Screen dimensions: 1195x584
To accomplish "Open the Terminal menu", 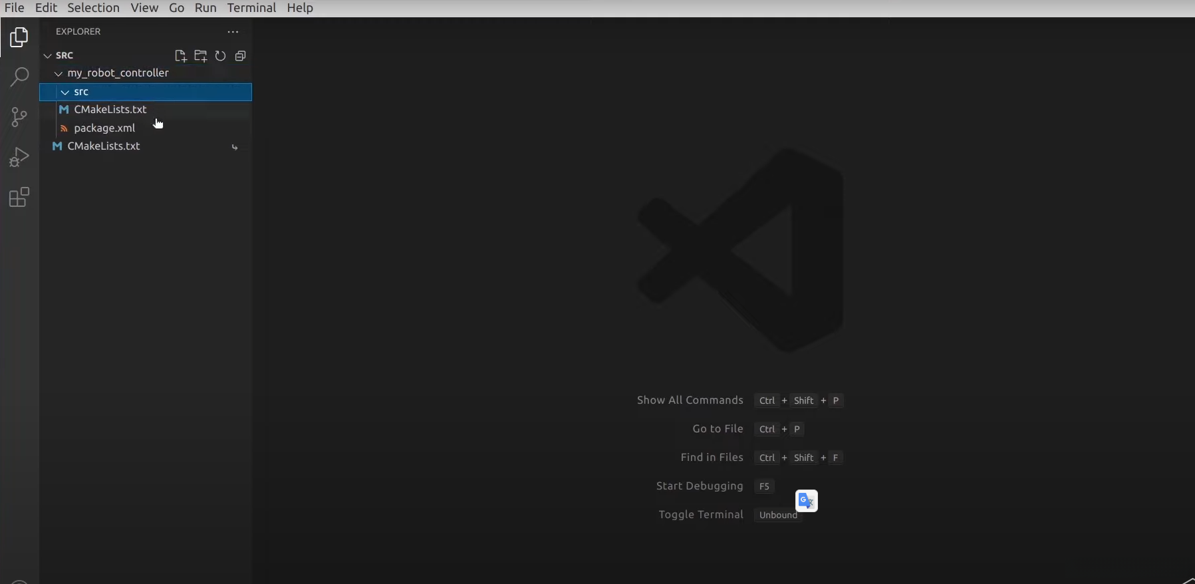I will pyautogui.click(x=251, y=8).
